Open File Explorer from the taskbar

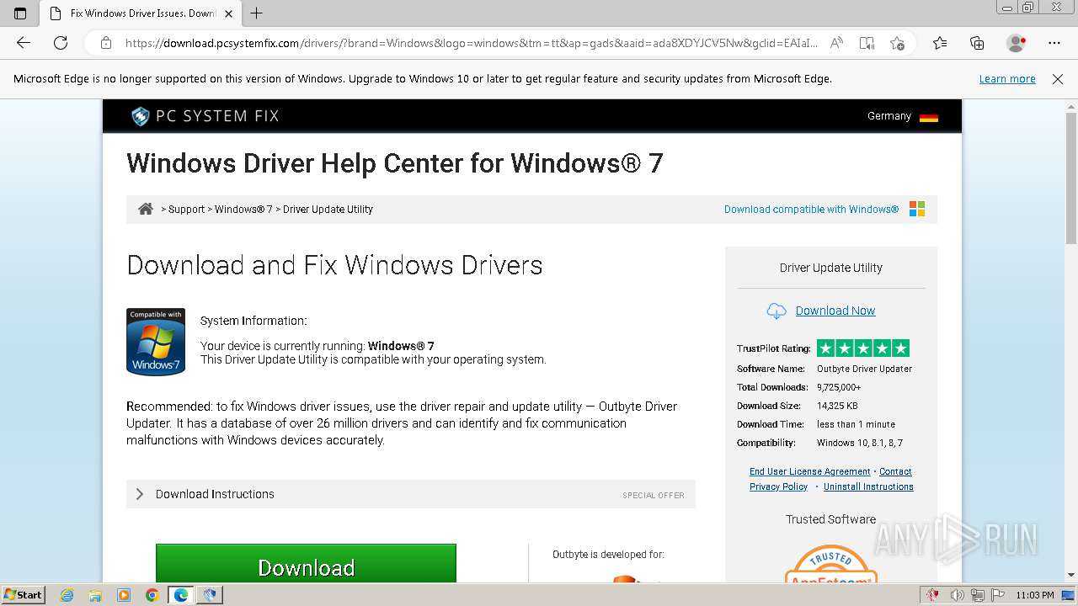[95, 595]
